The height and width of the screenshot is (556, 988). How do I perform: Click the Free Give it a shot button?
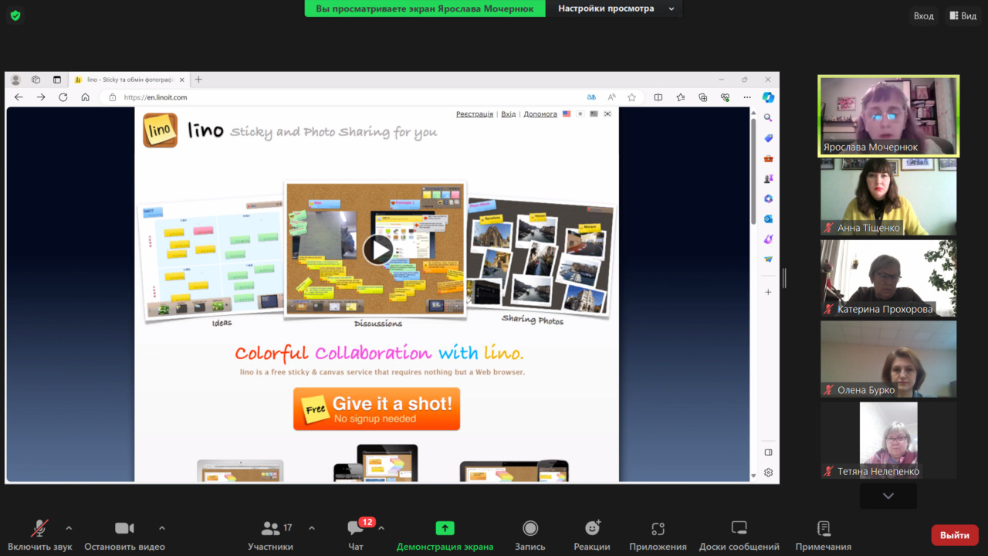(377, 409)
